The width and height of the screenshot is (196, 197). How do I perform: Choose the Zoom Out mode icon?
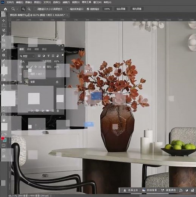click(x=29, y=9)
